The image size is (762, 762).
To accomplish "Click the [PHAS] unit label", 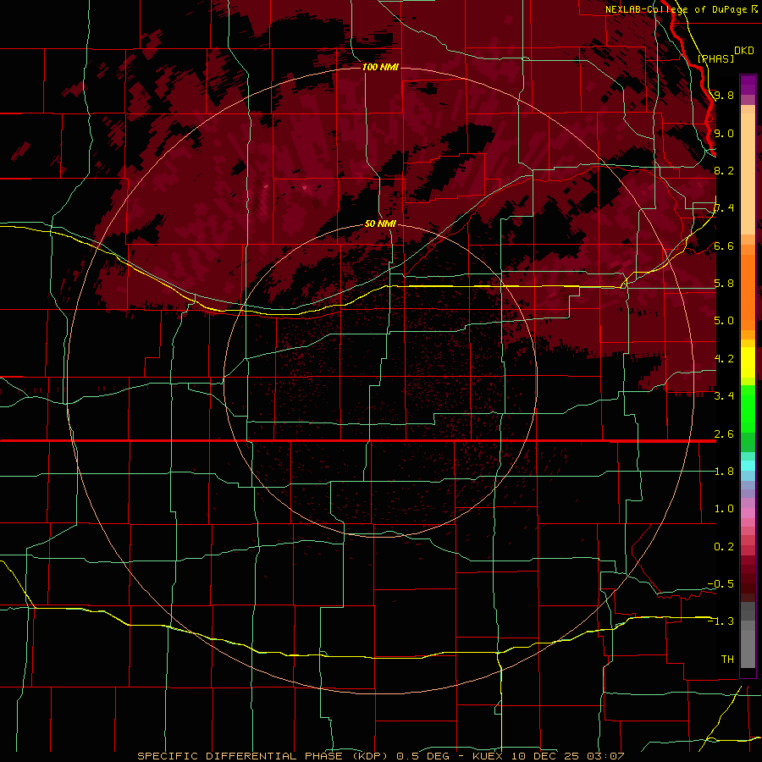I will (715, 58).
